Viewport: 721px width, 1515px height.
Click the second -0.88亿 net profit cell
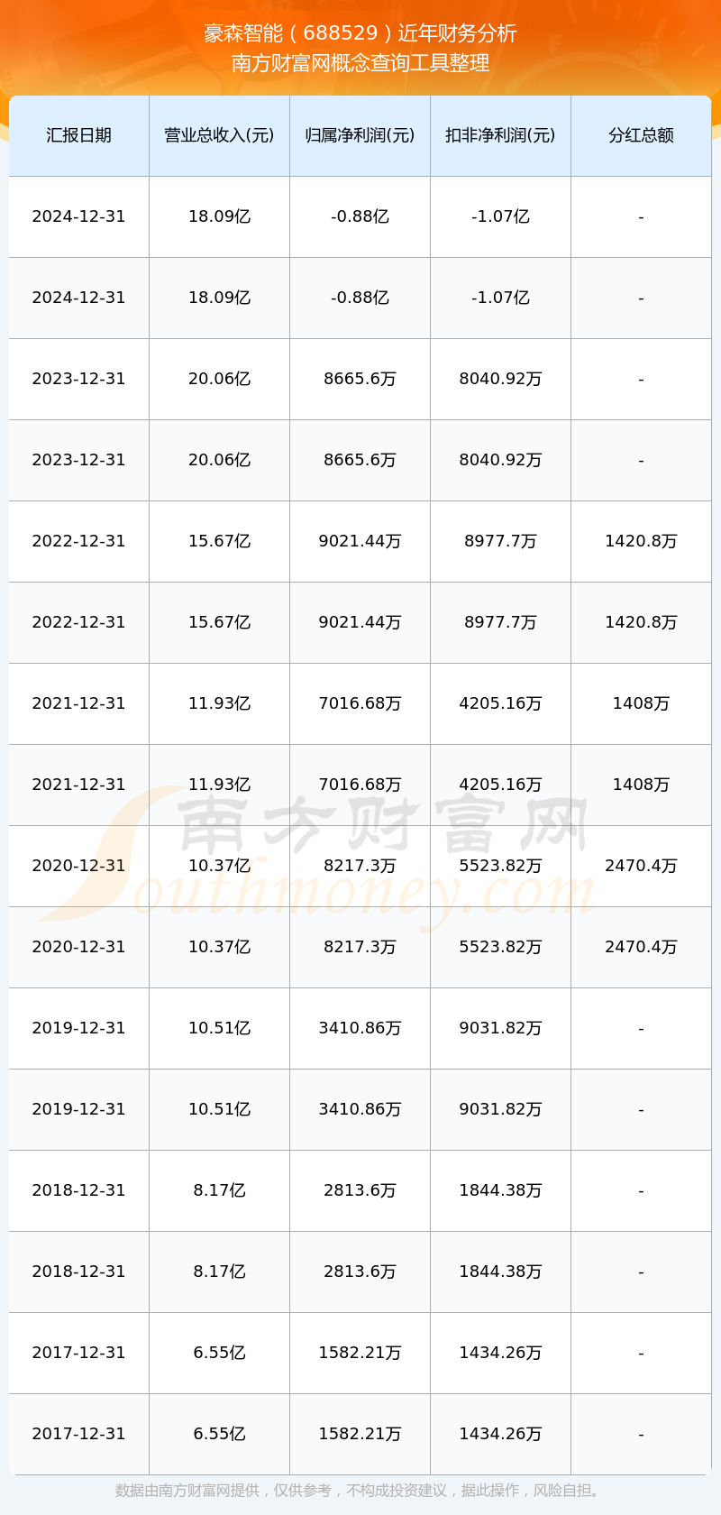(x=360, y=298)
